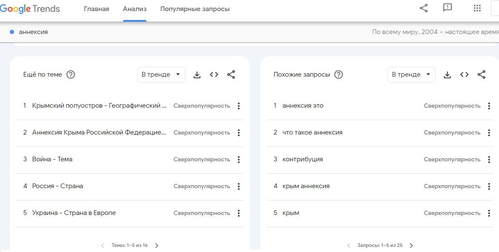Screen dimensions: 499x252
Task: Click embed code icon in Ещё по теме
Action: (214, 74)
